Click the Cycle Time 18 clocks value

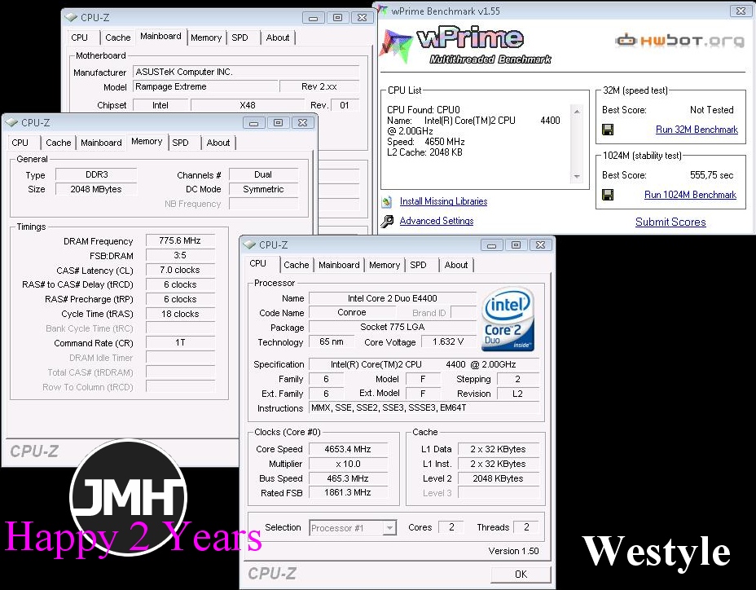pos(180,314)
